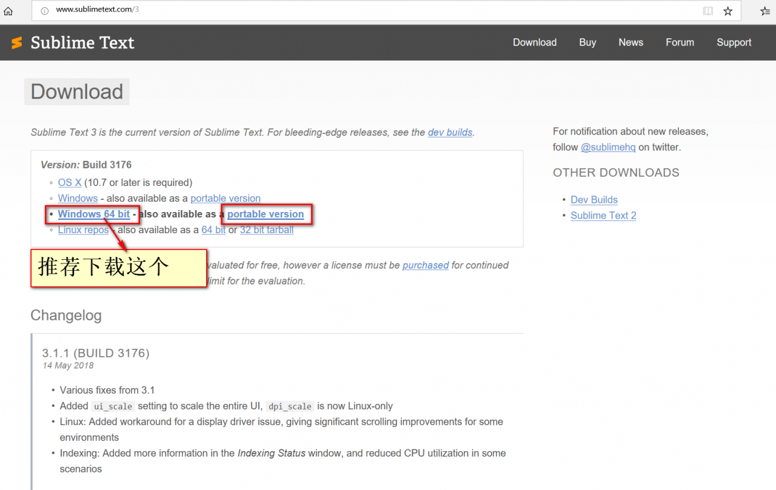Viewport: 776px width, 490px height.
Task: Click the Sublime Text site title
Action: click(82, 42)
